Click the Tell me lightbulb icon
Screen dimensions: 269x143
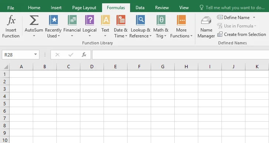click(x=202, y=7)
